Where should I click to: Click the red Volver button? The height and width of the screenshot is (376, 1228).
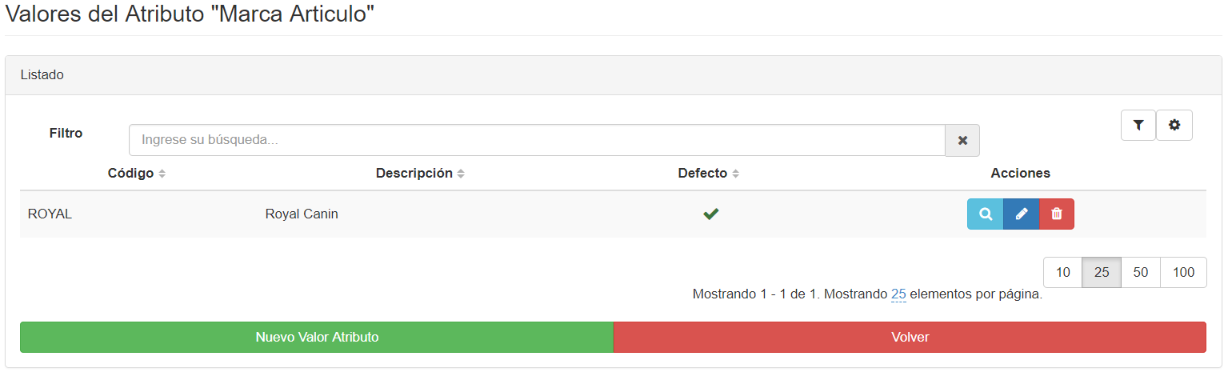(x=910, y=338)
